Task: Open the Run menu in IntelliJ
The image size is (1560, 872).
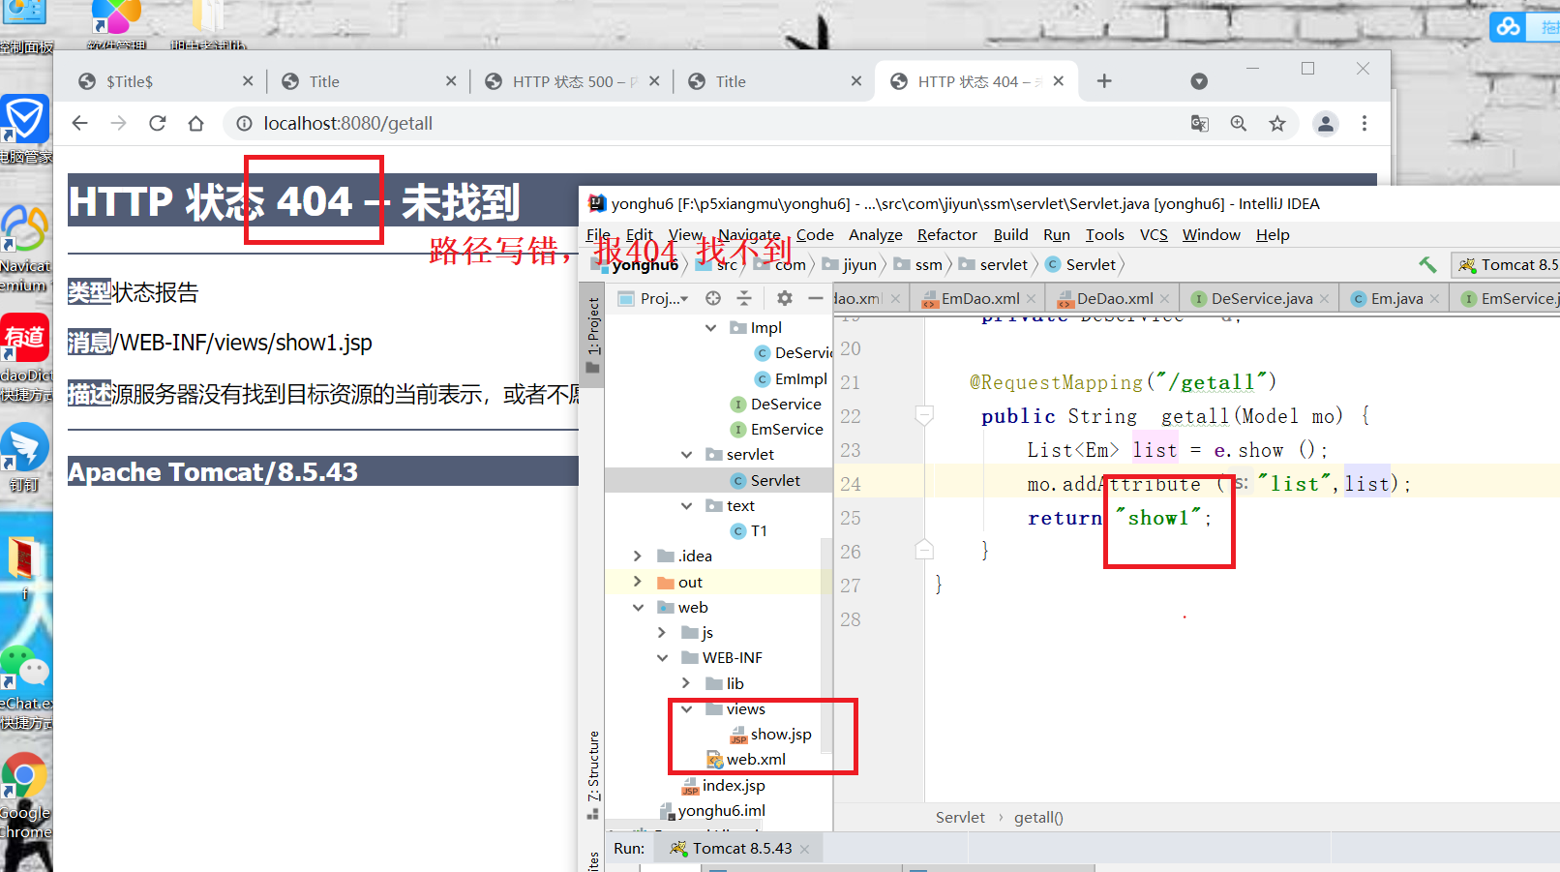Action: (x=1057, y=234)
